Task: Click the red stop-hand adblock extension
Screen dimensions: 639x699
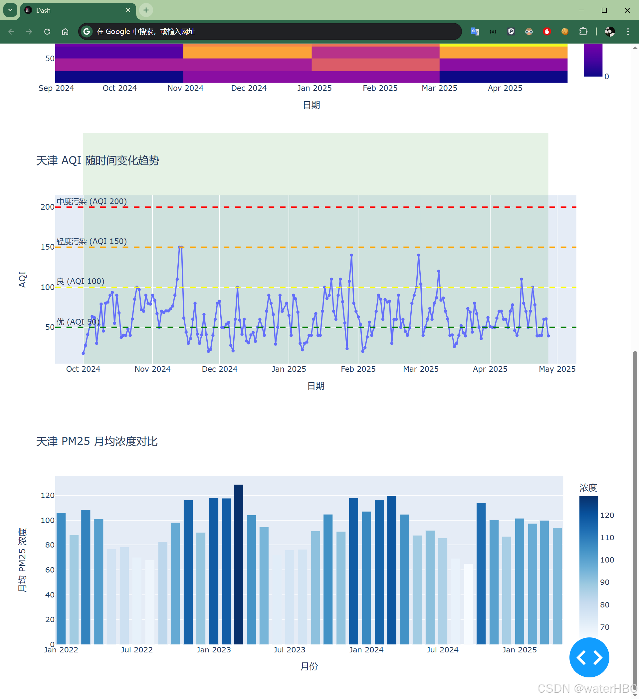Action: coord(547,32)
